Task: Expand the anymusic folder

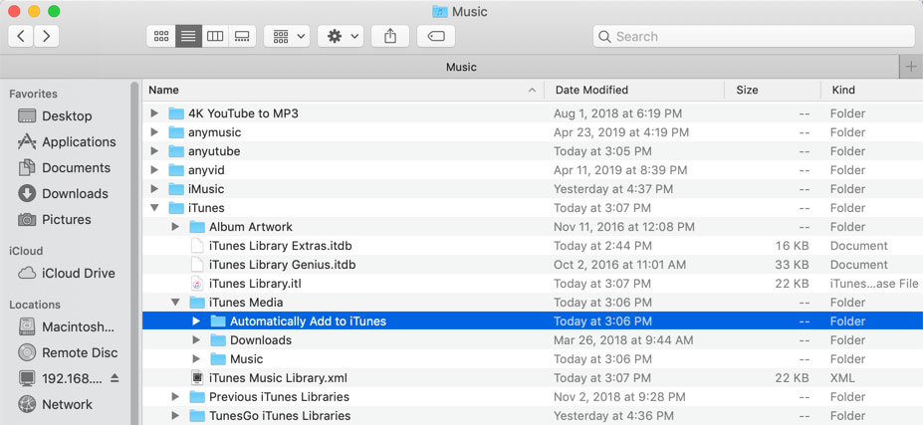Action: tap(154, 132)
